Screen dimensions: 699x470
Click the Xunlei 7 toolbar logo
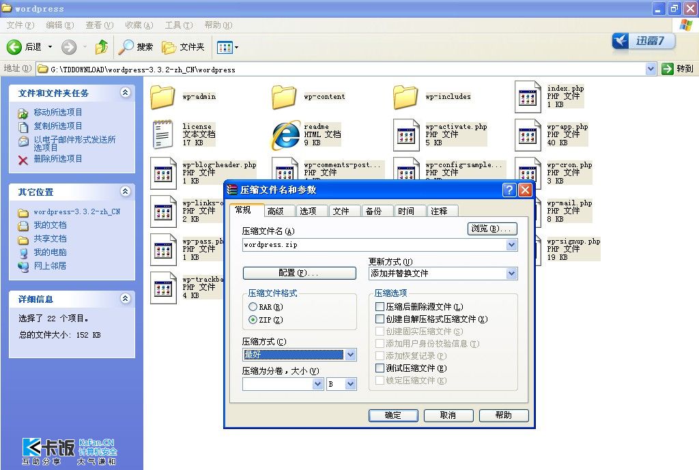(643, 42)
